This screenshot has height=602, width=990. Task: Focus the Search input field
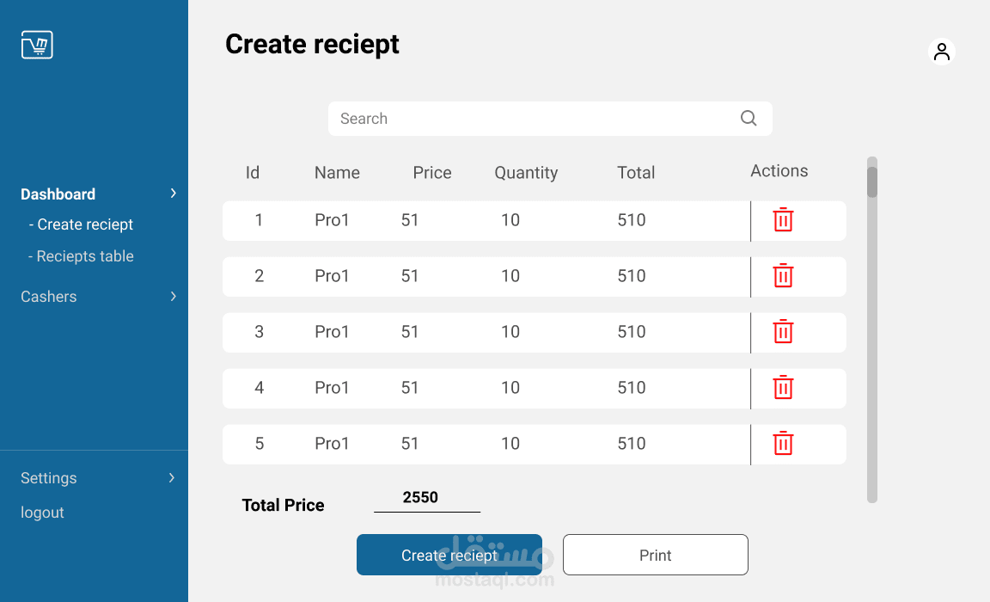pos(533,119)
